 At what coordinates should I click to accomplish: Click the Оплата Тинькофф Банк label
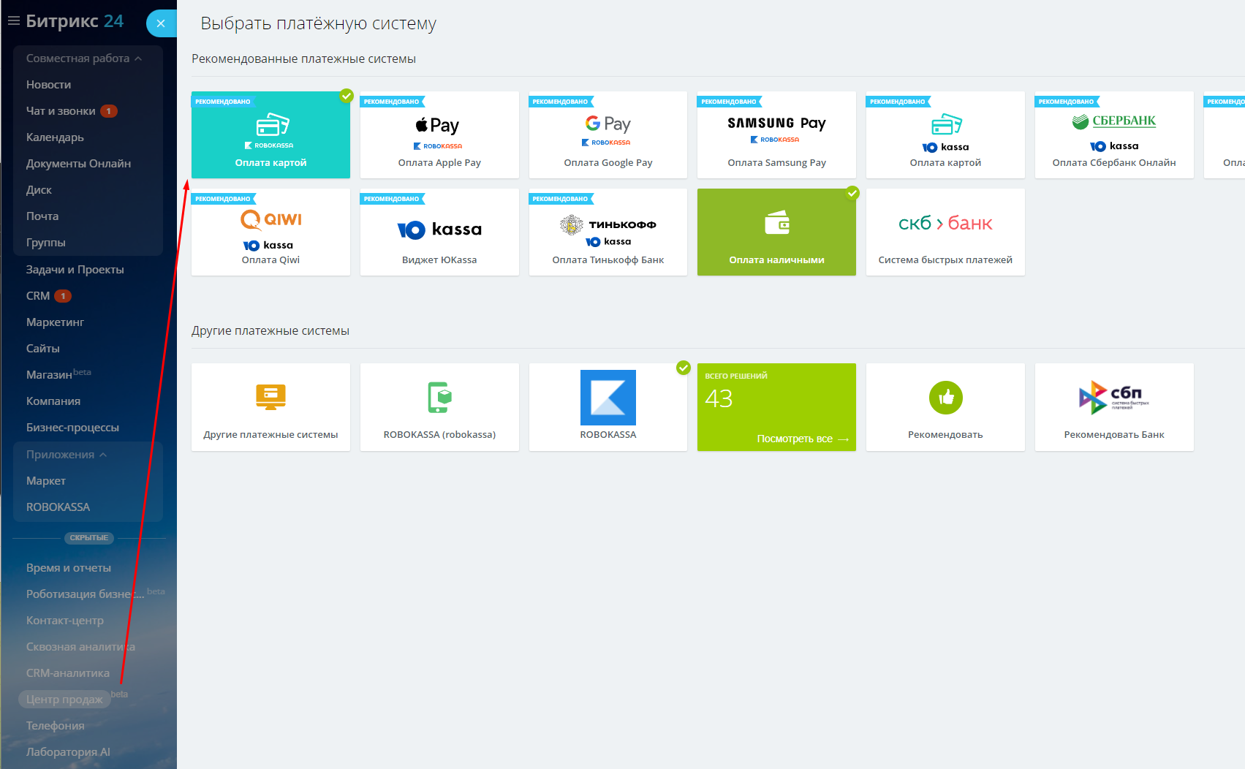pyautogui.click(x=608, y=260)
